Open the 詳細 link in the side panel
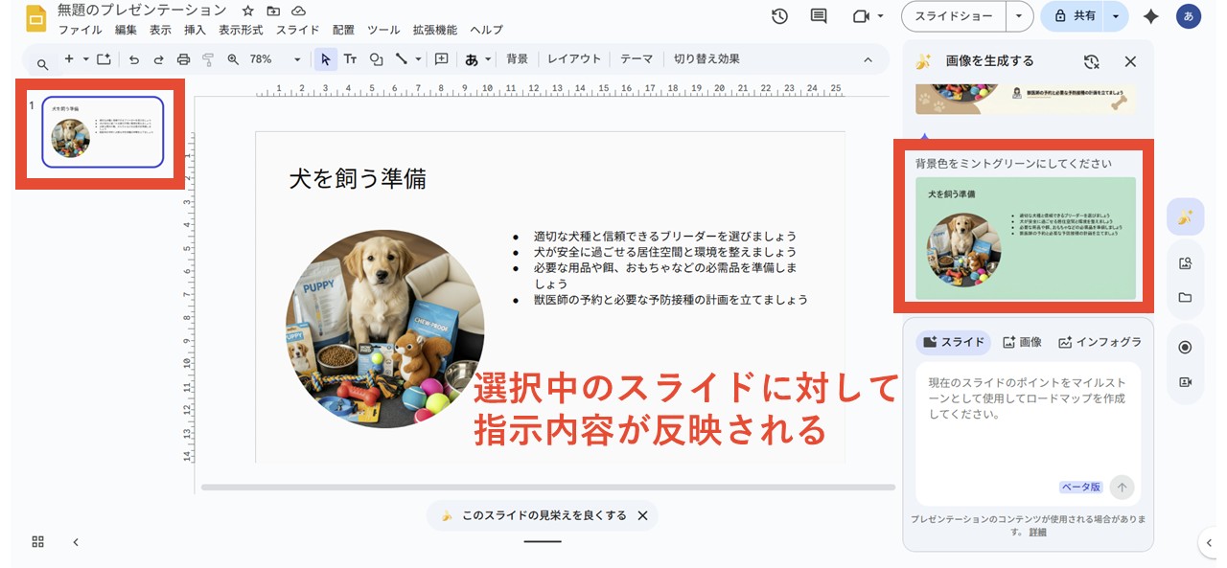 pos(1037,532)
